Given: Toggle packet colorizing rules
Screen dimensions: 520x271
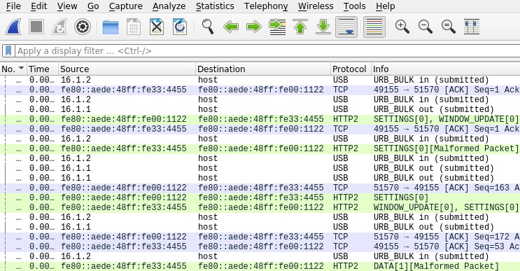Looking at the screenshot, I should tap(374, 27).
